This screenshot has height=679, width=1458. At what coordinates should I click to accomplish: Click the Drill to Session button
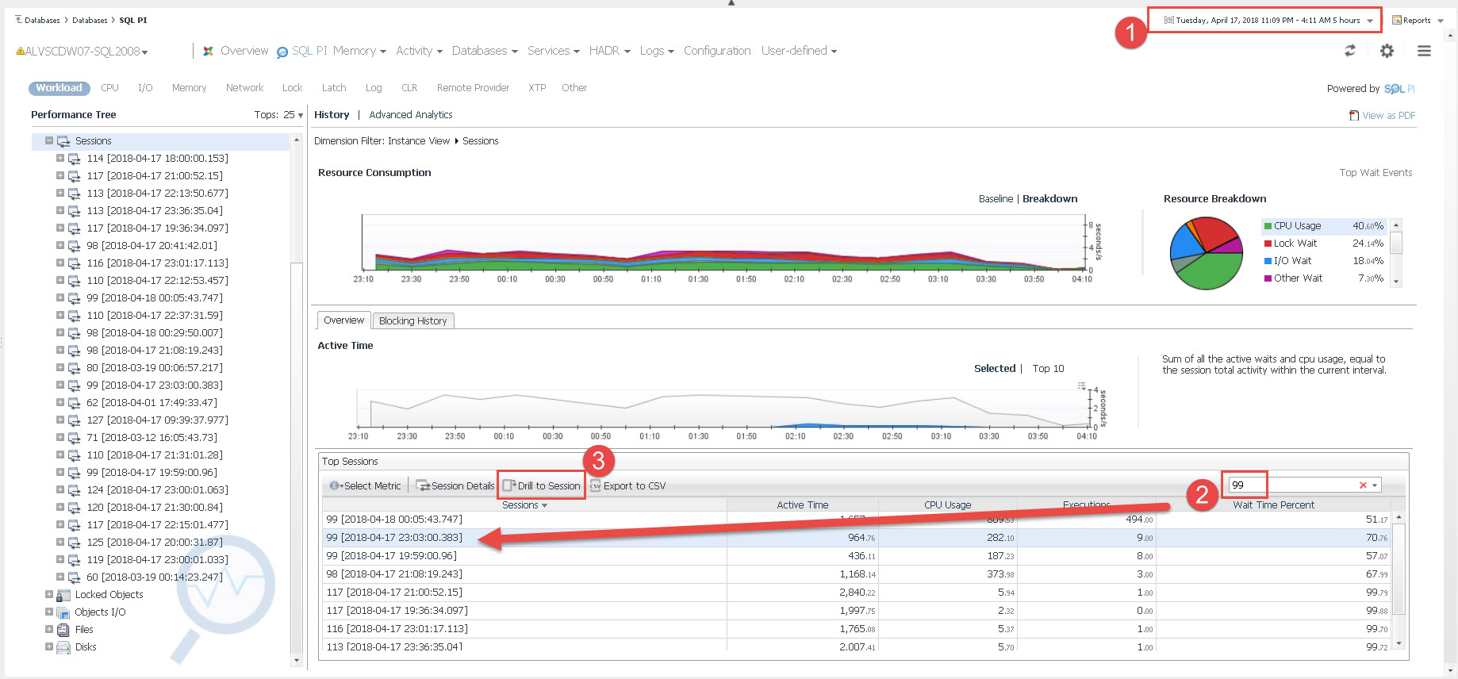542,485
